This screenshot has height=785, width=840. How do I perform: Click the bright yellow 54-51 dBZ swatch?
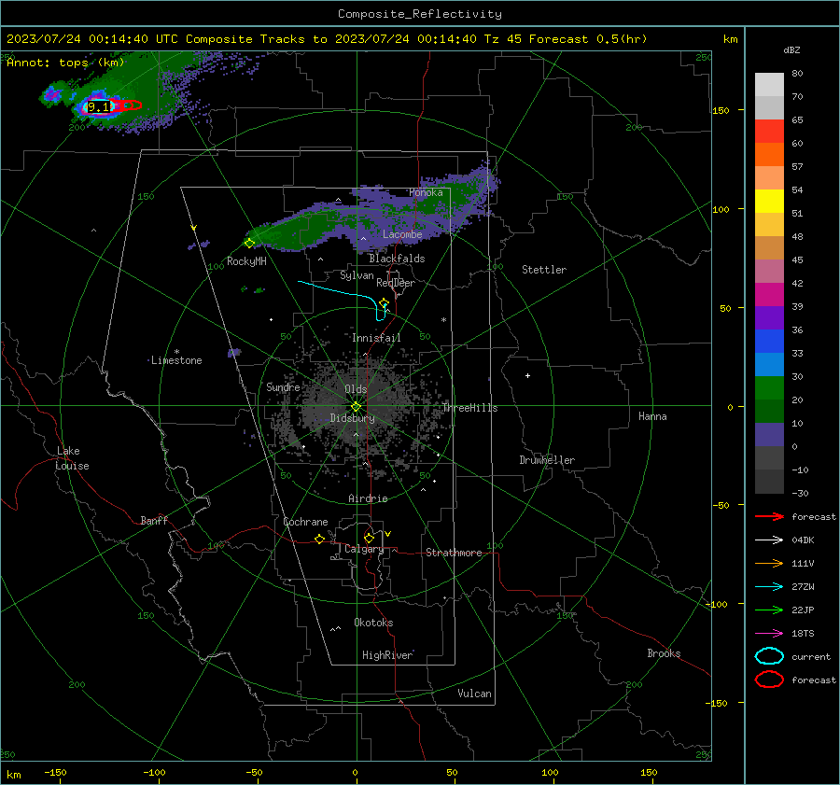pos(769,202)
